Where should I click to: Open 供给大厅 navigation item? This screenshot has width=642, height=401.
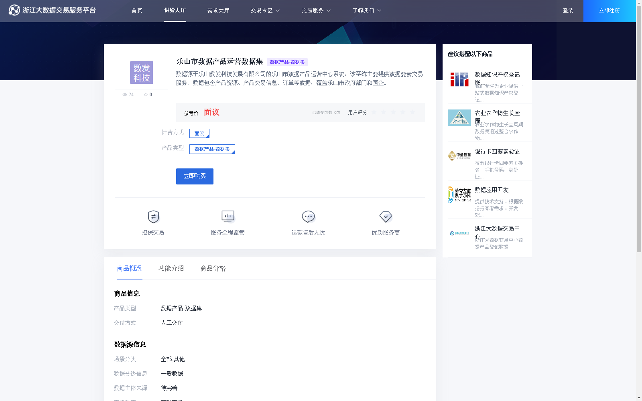175,10
